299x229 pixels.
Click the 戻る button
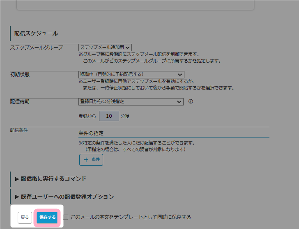pos(25,217)
